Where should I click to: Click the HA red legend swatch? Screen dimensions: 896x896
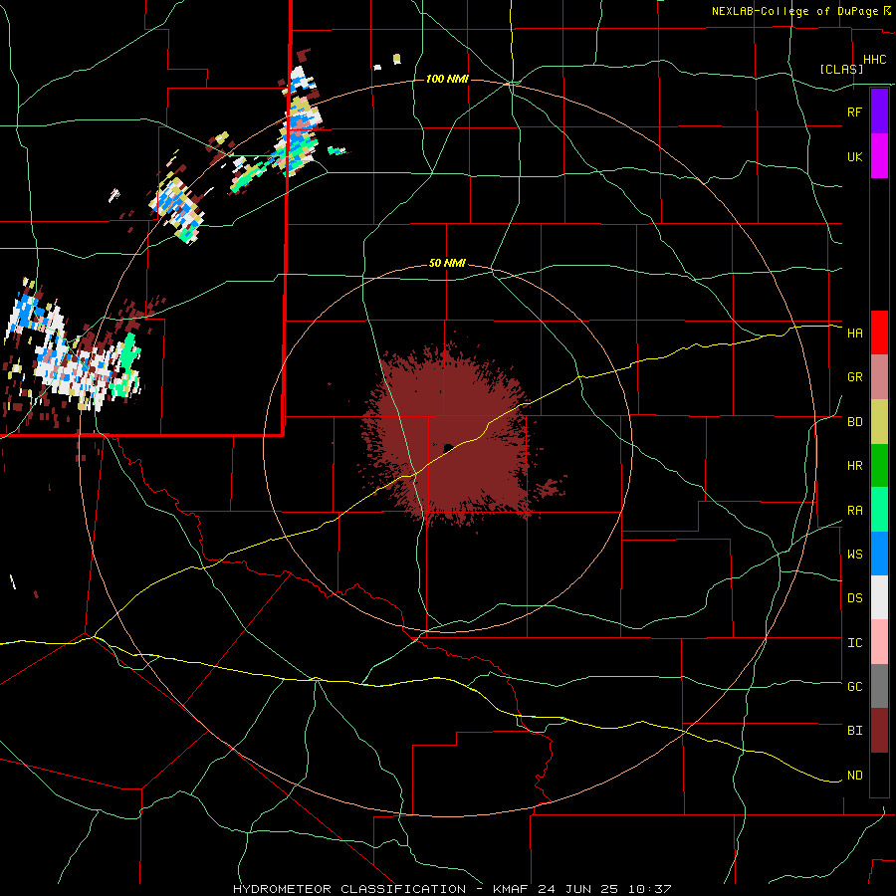(879, 333)
